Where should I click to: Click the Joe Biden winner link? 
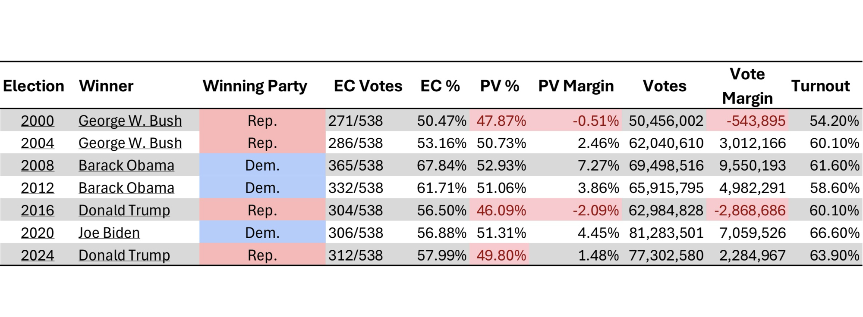(x=109, y=233)
